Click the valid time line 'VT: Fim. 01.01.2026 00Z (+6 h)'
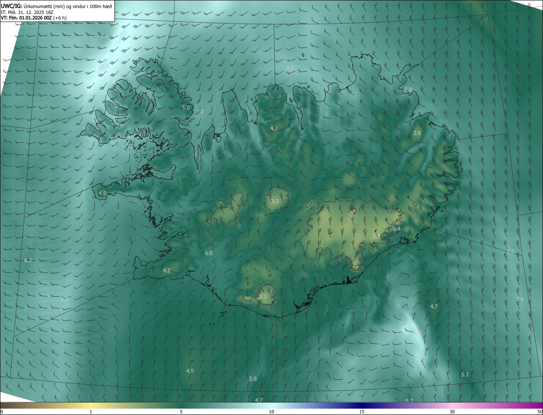Screen dimensions: 543x415 [x=34, y=18]
